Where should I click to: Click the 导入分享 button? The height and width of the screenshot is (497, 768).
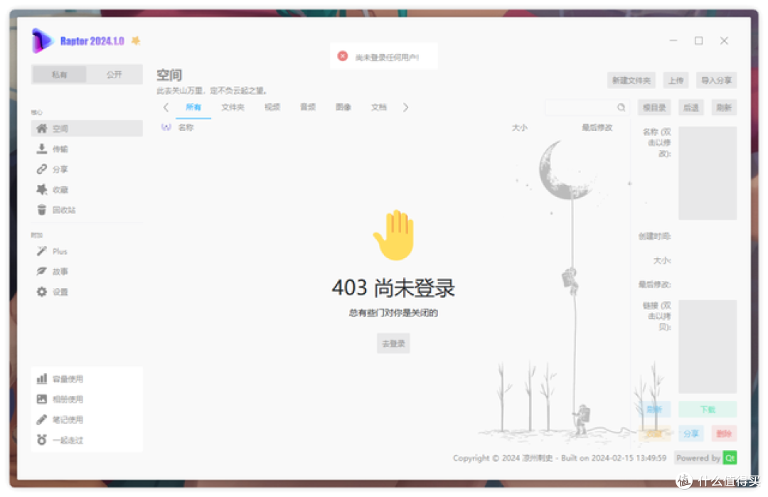pos(717,80)
